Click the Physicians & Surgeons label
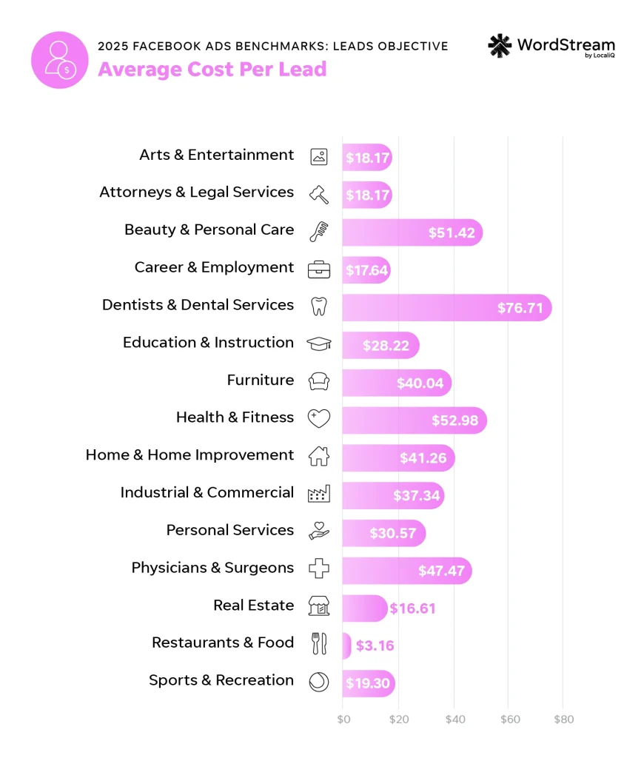641x758 pixels. coord(212,568)
